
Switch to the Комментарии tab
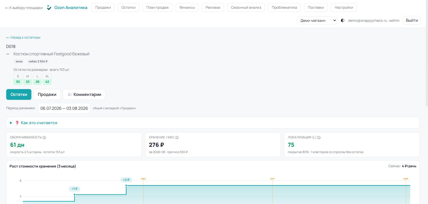(x=84, y=95)
